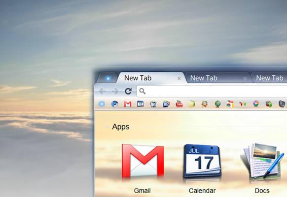Open the pinned tab with the glowing star
Screen dimensions: 287x197
(x=108, y=78)
